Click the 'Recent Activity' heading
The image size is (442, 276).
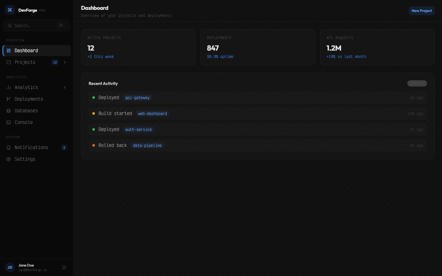pos(103,83)
